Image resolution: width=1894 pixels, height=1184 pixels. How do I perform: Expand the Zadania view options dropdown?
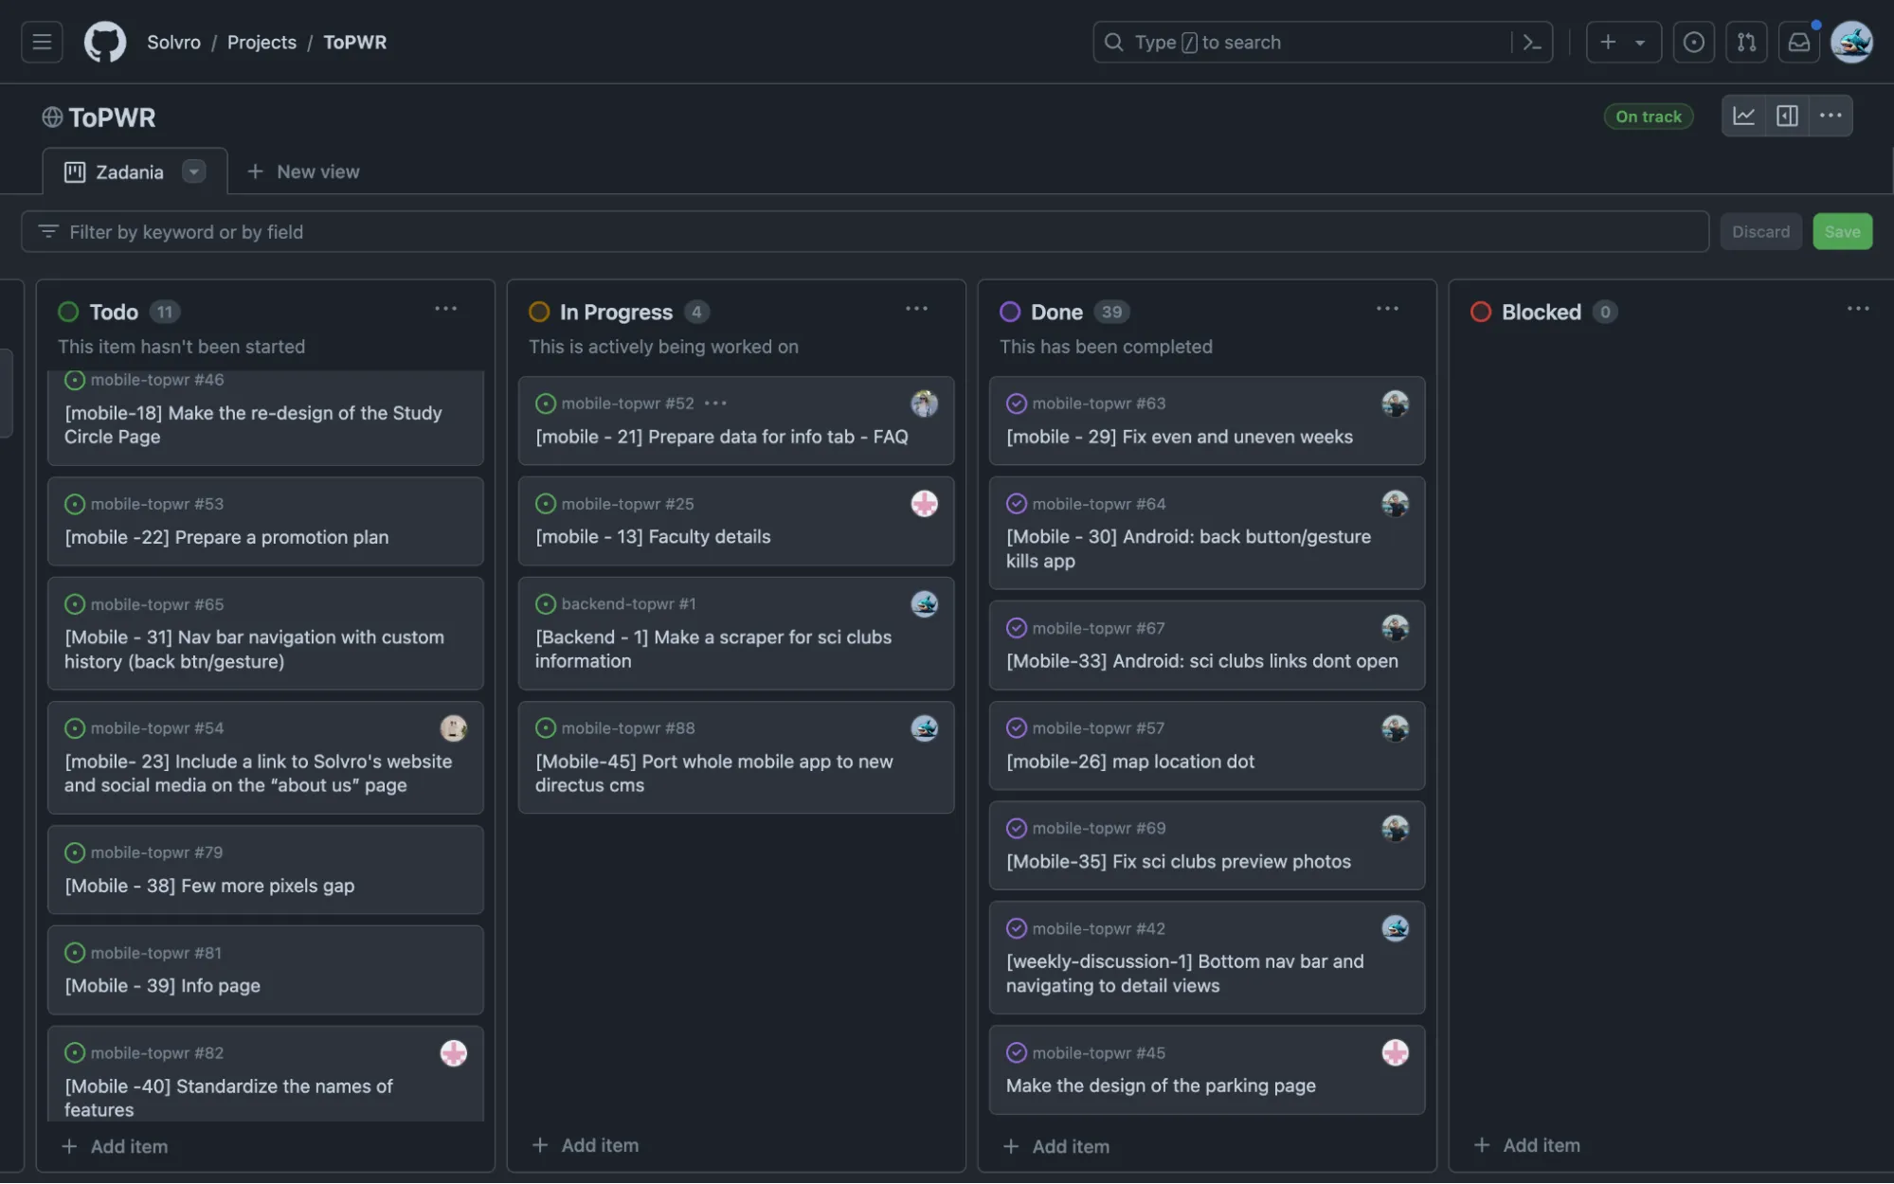[193, 171]
